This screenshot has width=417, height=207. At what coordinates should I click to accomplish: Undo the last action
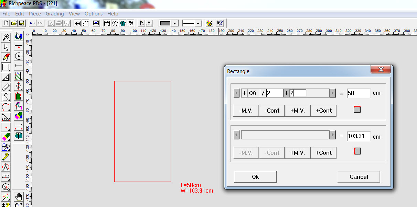tap(32, 23)
